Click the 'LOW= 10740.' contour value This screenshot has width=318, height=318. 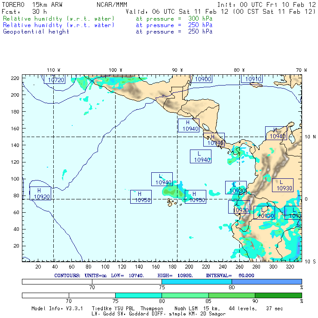[128, 275]
